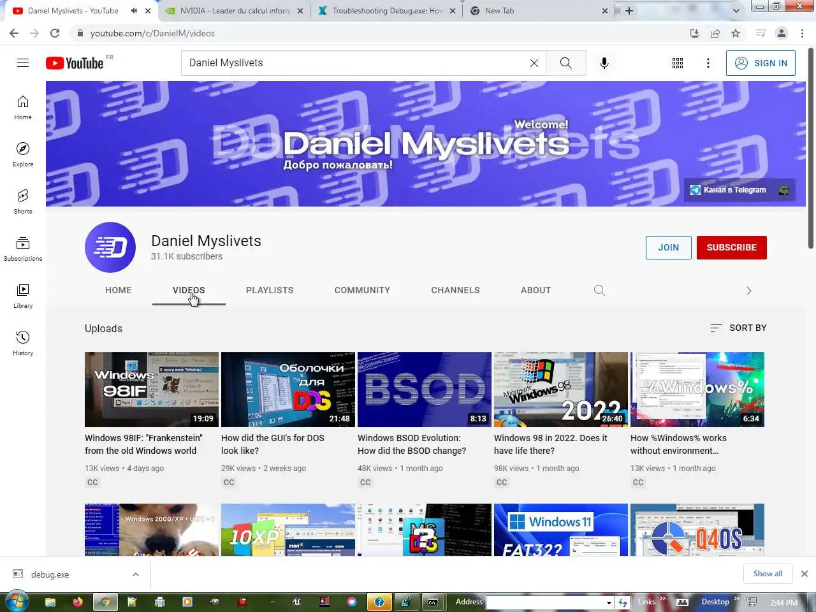Open 'Windows BSOD Evolution' video title

click(412, 444)
